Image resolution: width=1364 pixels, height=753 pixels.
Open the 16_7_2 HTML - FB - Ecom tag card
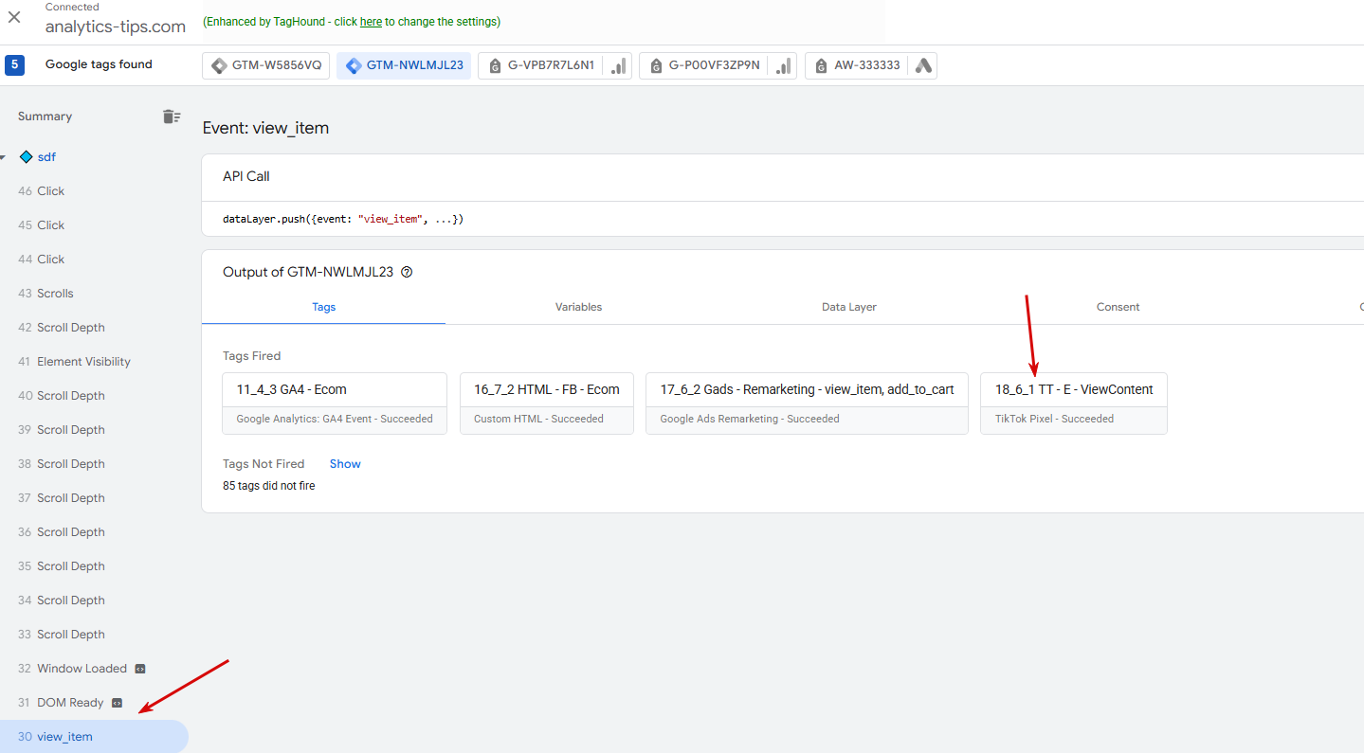pyautogui.click(x=547, y=403)
